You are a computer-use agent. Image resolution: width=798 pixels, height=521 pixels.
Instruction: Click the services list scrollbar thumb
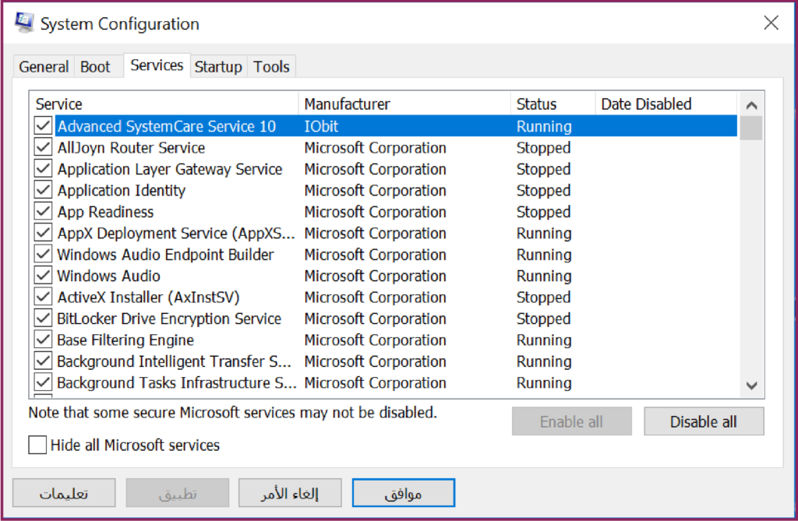click(x=751, y=128)
